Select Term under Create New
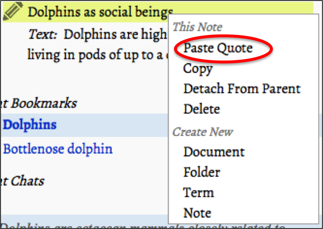 (x=199, y=193)
